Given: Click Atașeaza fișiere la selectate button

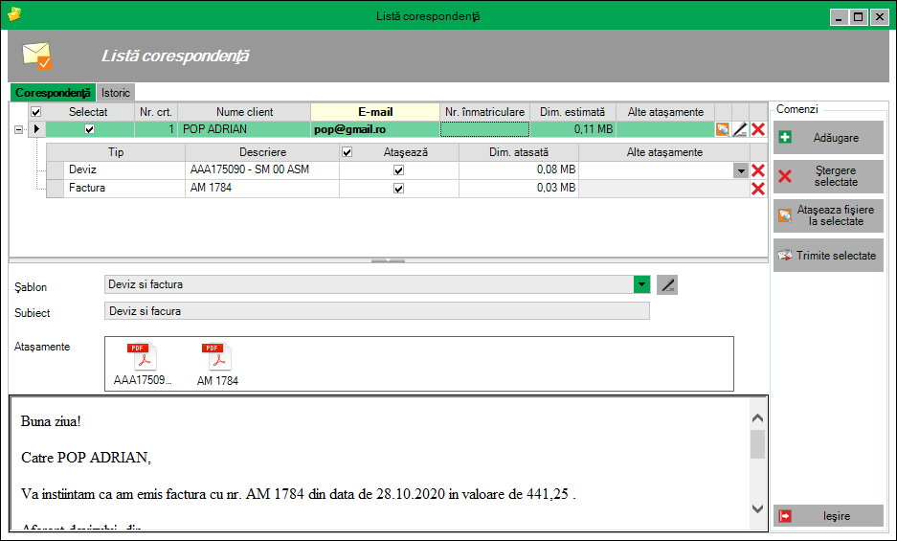Looking at the screenshot, I should click(828, 215).
